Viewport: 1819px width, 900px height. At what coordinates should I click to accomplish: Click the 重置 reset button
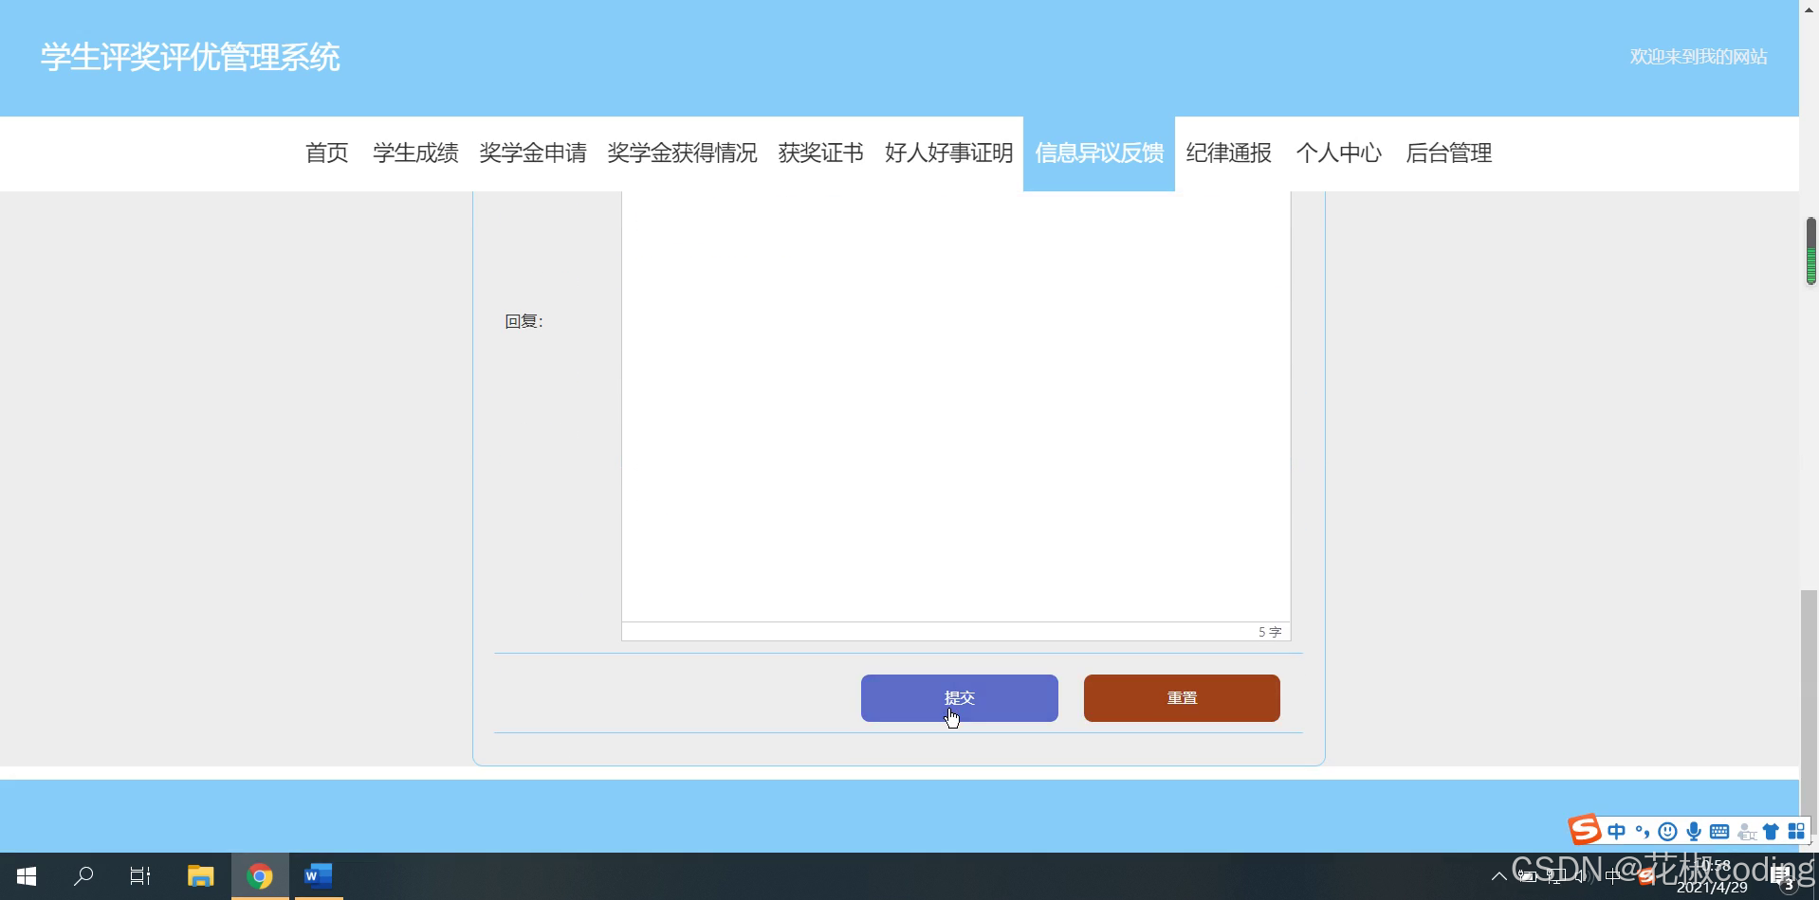(1181, 697)
